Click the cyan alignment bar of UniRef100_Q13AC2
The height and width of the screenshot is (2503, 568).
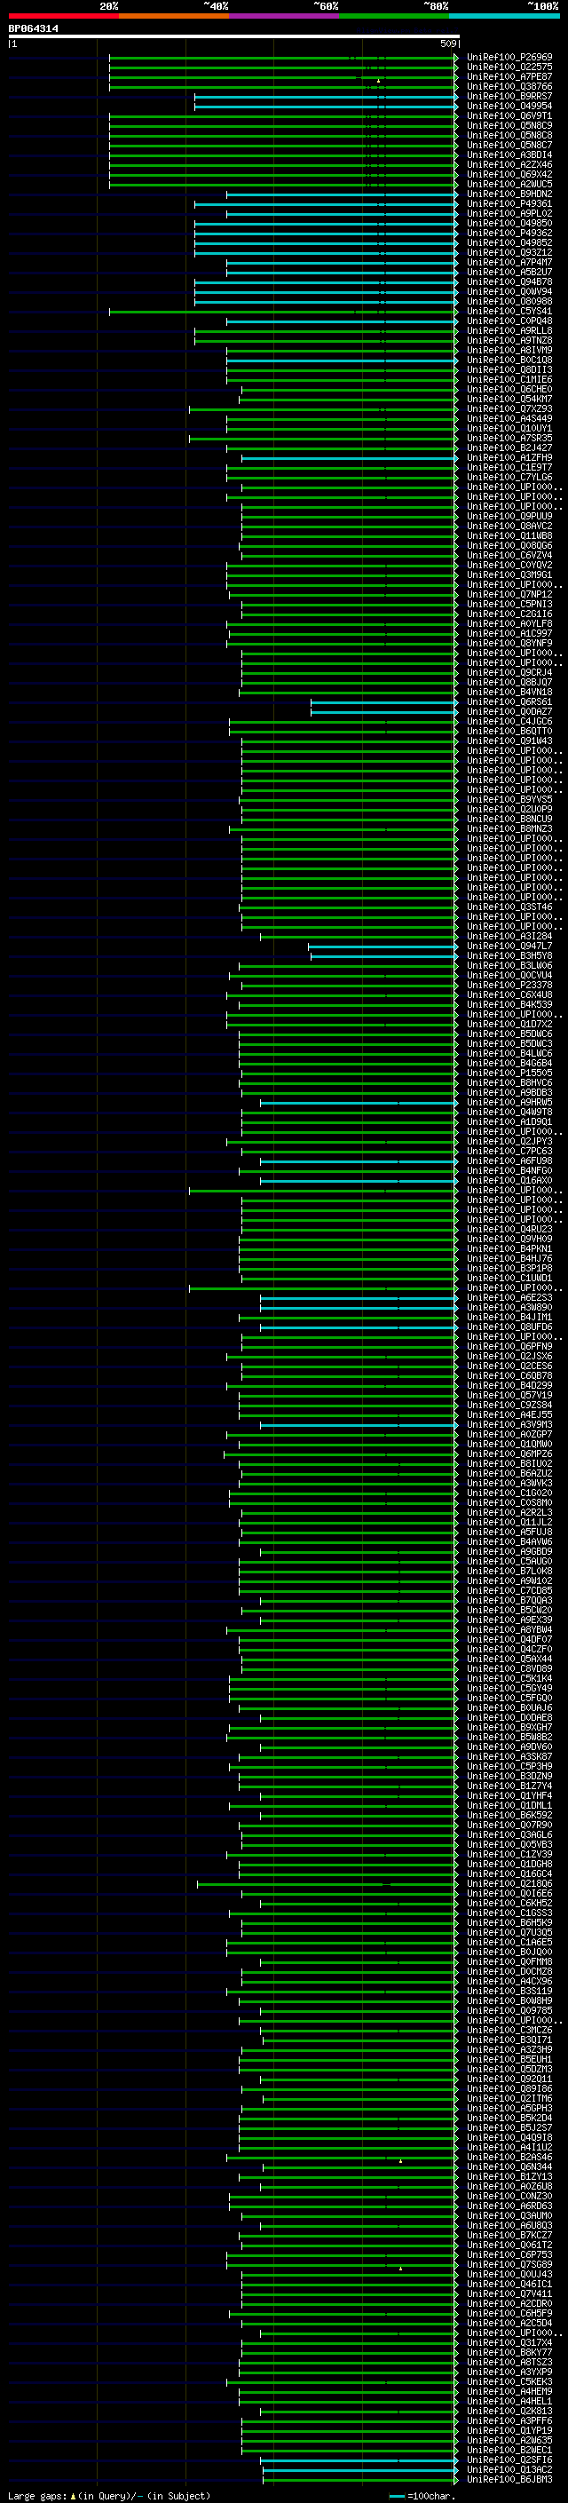pos(359,2469)
